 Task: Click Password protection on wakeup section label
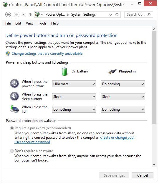pos(31,121)
